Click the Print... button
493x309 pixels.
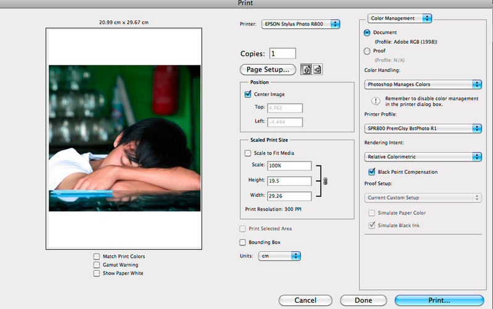439,300
